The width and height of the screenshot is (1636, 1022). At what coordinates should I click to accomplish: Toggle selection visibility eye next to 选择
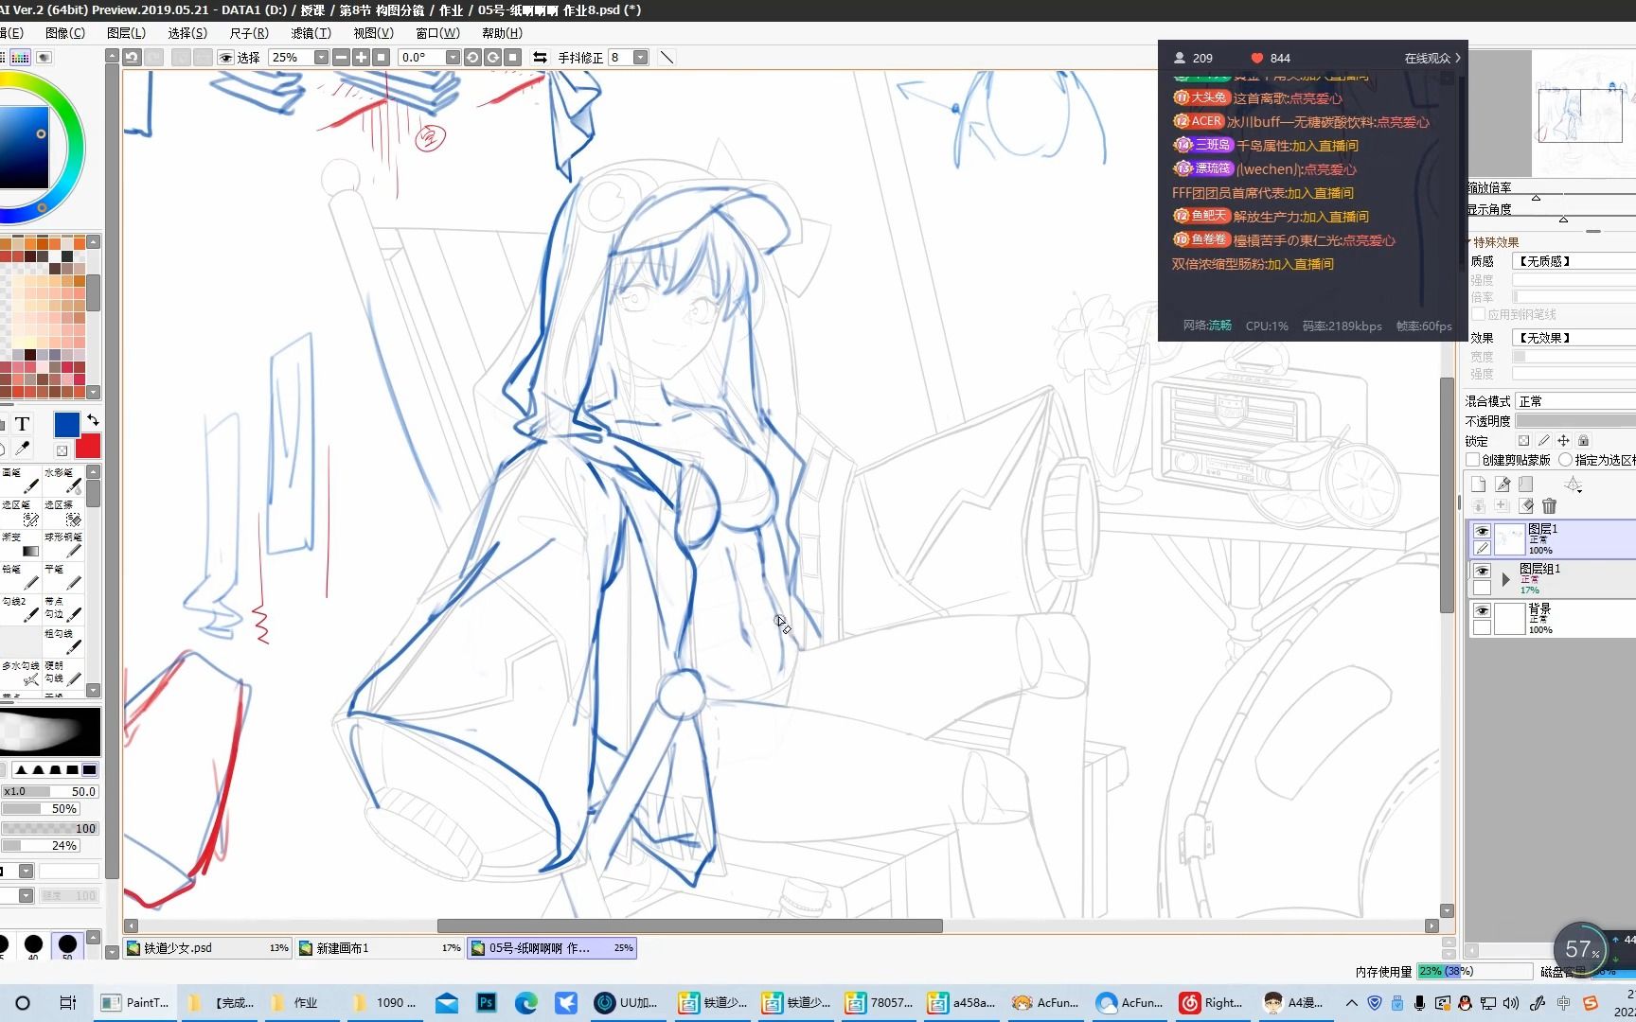225,58
